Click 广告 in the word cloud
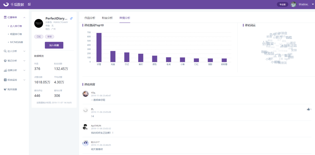The width and height of the screenshot is (315, 155). 278,56
